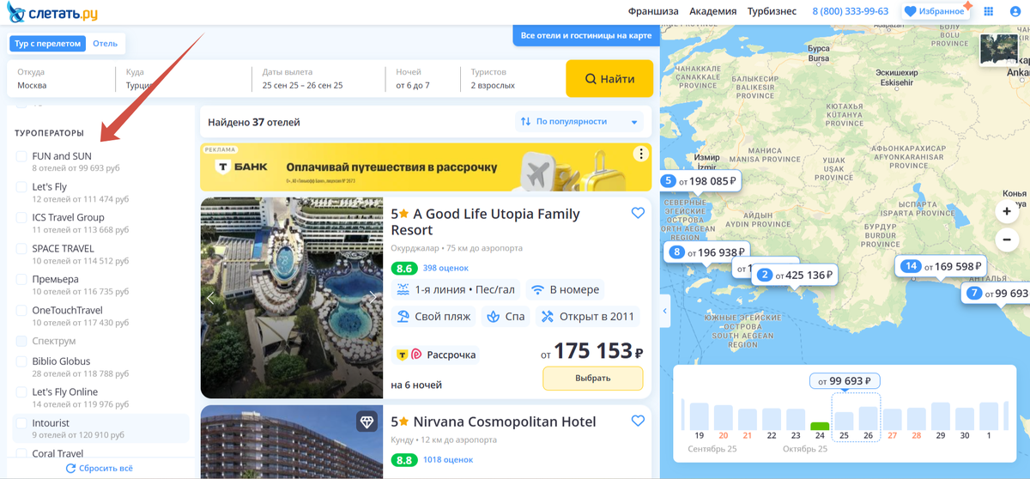Screen dimensions: 1030x479
Task: Call the 8 (800) 333-99-63 number link
Action: click(851, 11)
